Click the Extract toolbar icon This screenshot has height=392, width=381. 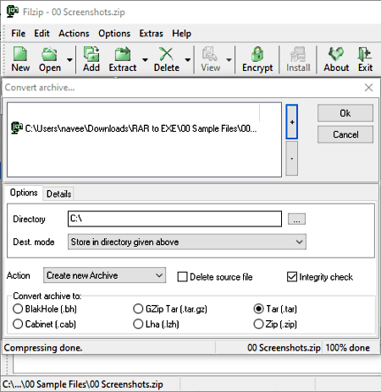[x=123, y=59]
